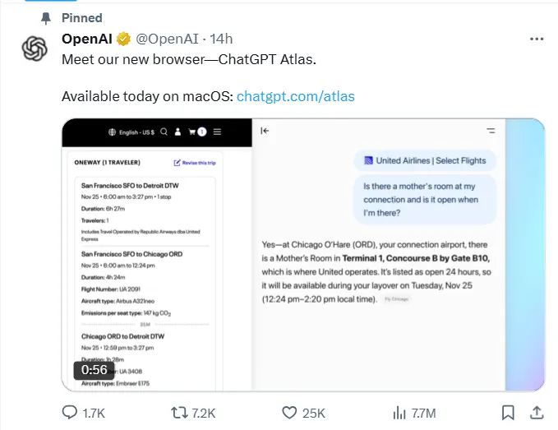Bookmark the ChatGPT Atlas post
558x430 pixels.
pyautogui.click(x=509, y=412)
